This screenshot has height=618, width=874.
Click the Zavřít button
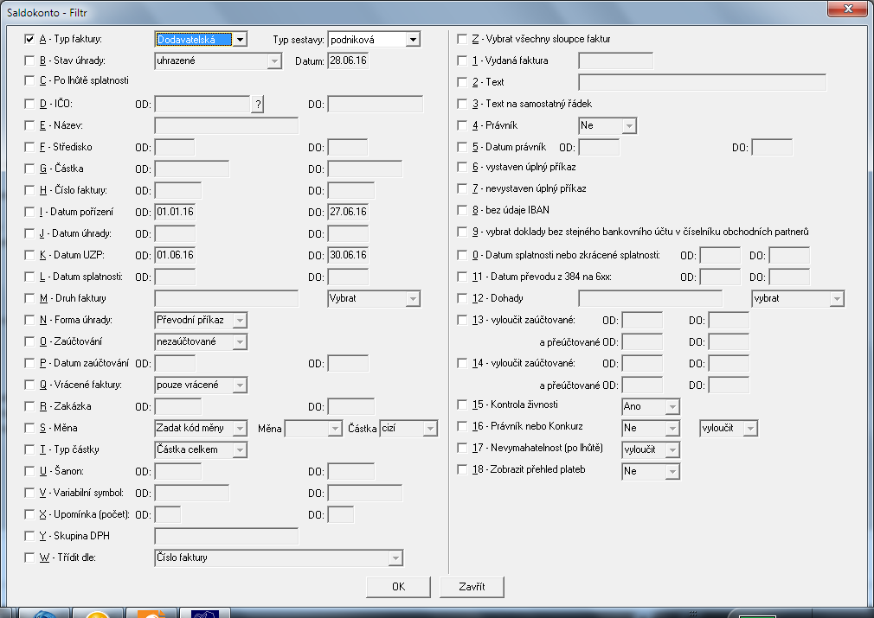click(472, 587)
